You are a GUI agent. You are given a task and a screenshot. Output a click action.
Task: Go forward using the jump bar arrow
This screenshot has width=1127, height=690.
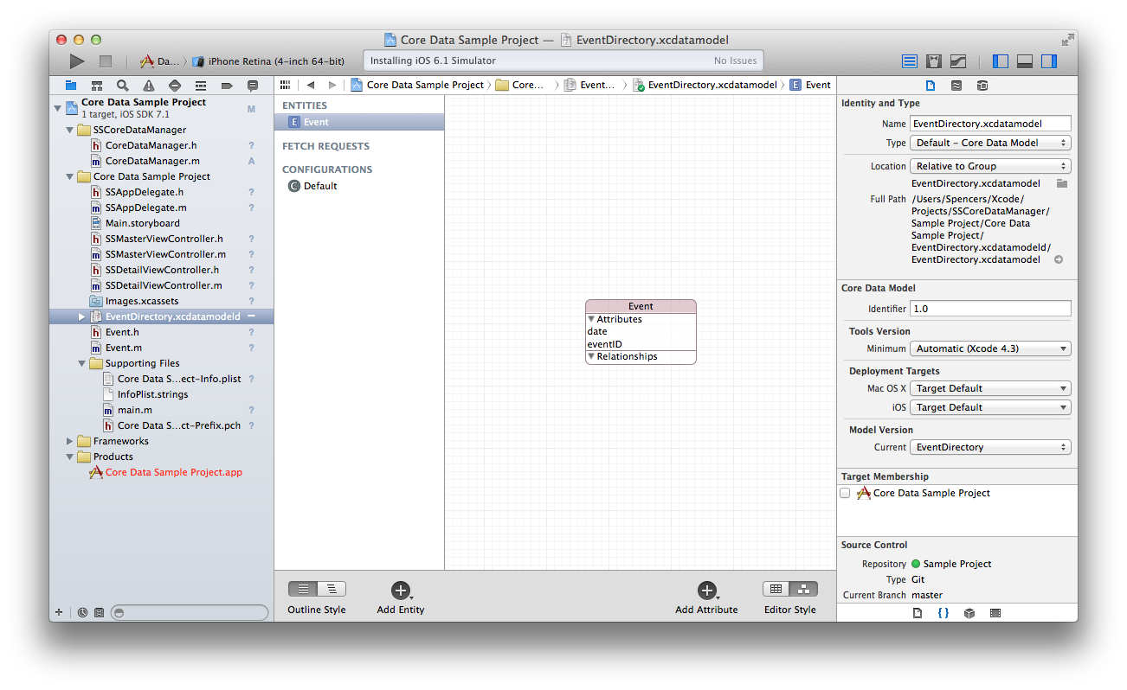(x=332, y=85)
